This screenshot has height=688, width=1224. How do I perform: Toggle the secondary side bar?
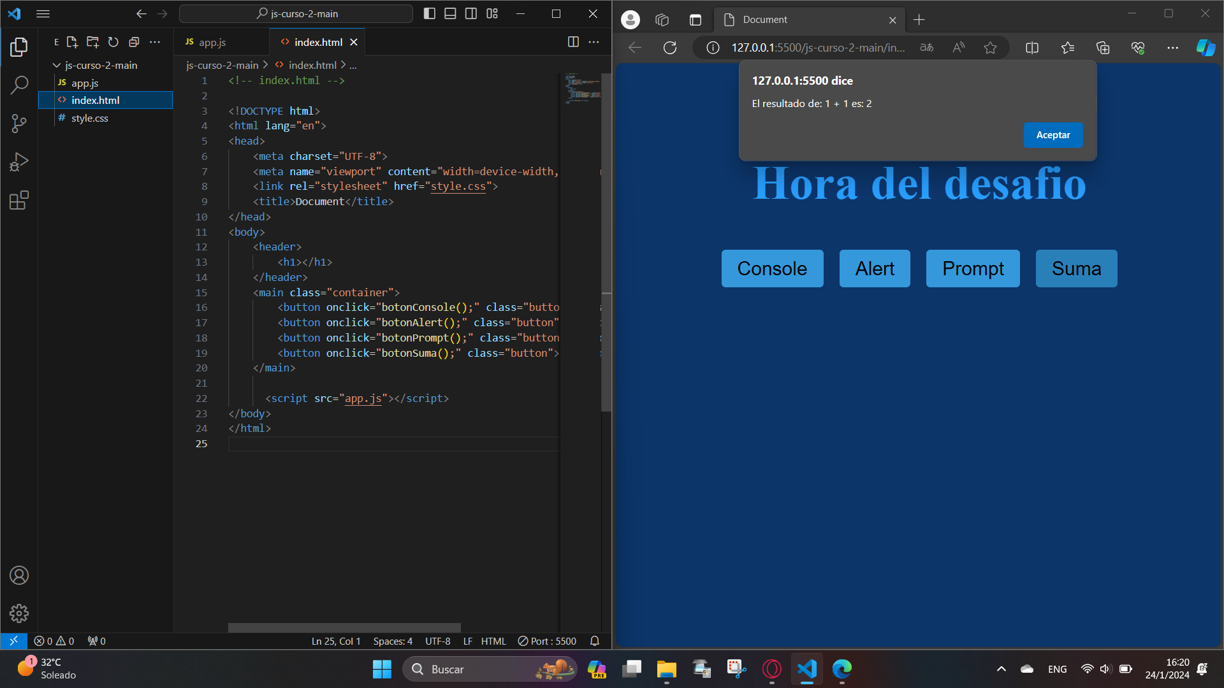[x=471, y=13]
